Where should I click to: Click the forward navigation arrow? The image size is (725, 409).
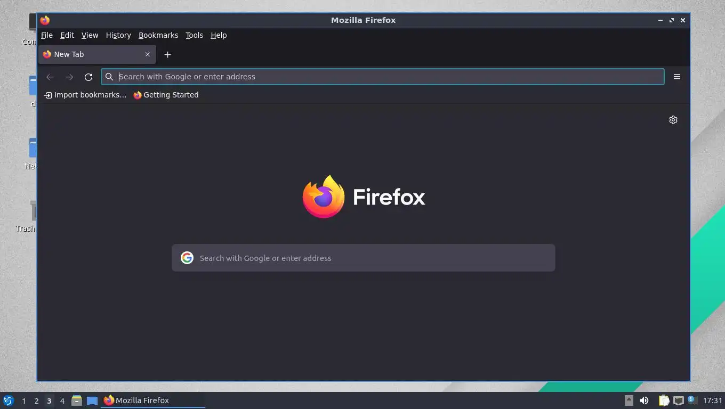coord(69,77)
